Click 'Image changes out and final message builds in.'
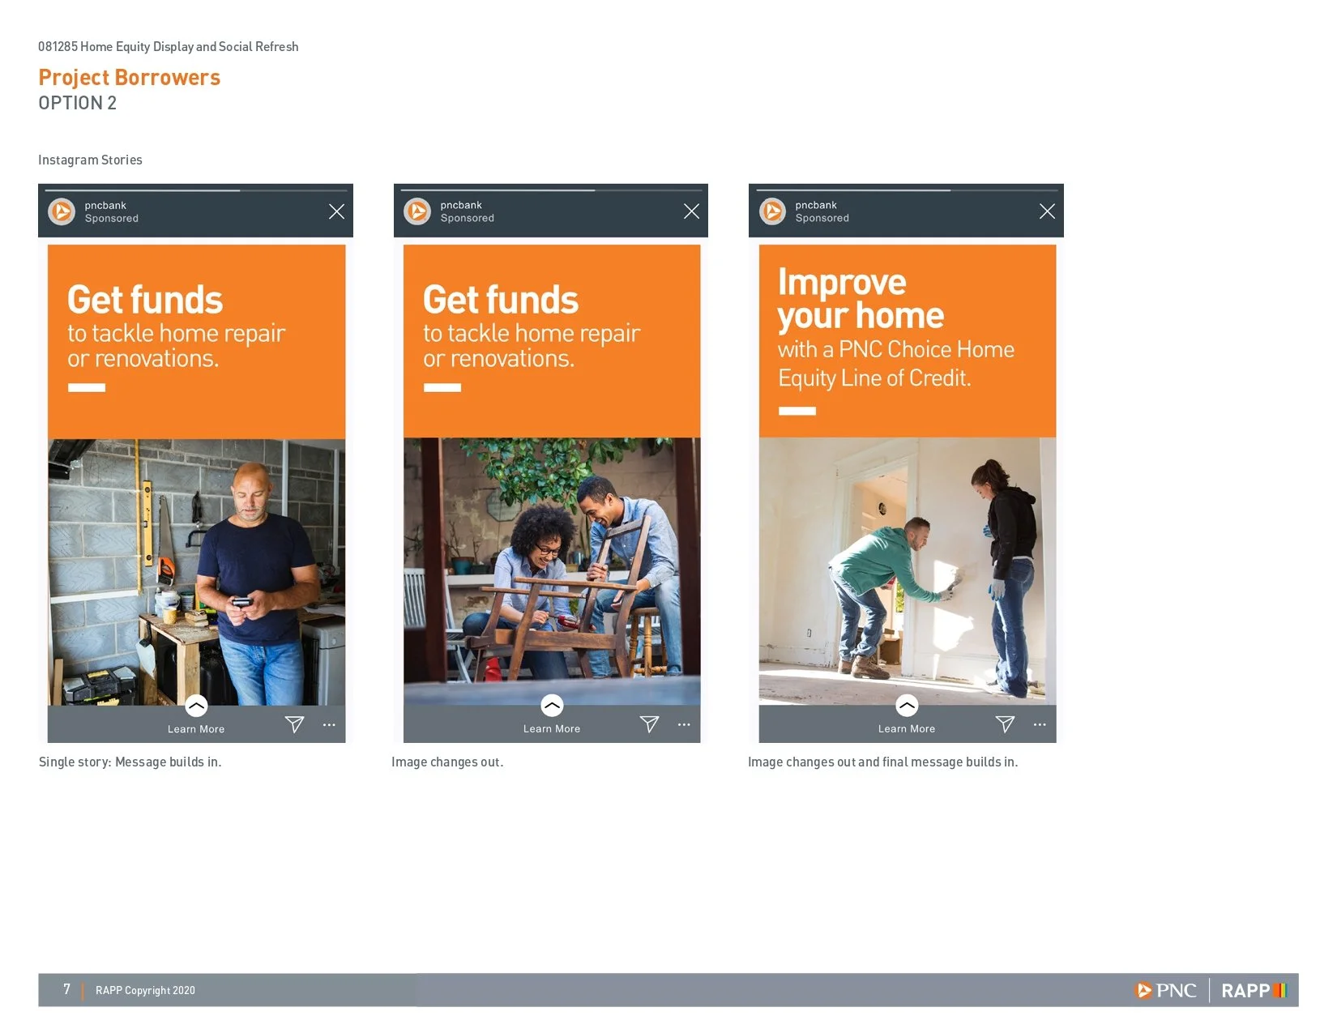Viewport: 1337px width, 1033px height. [x=883, y=762]
